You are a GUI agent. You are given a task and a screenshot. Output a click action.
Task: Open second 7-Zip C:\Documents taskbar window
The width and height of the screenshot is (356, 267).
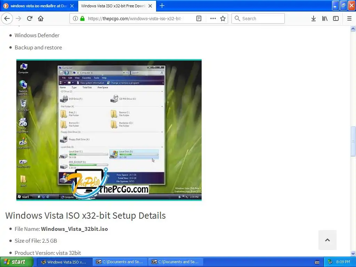176,262
